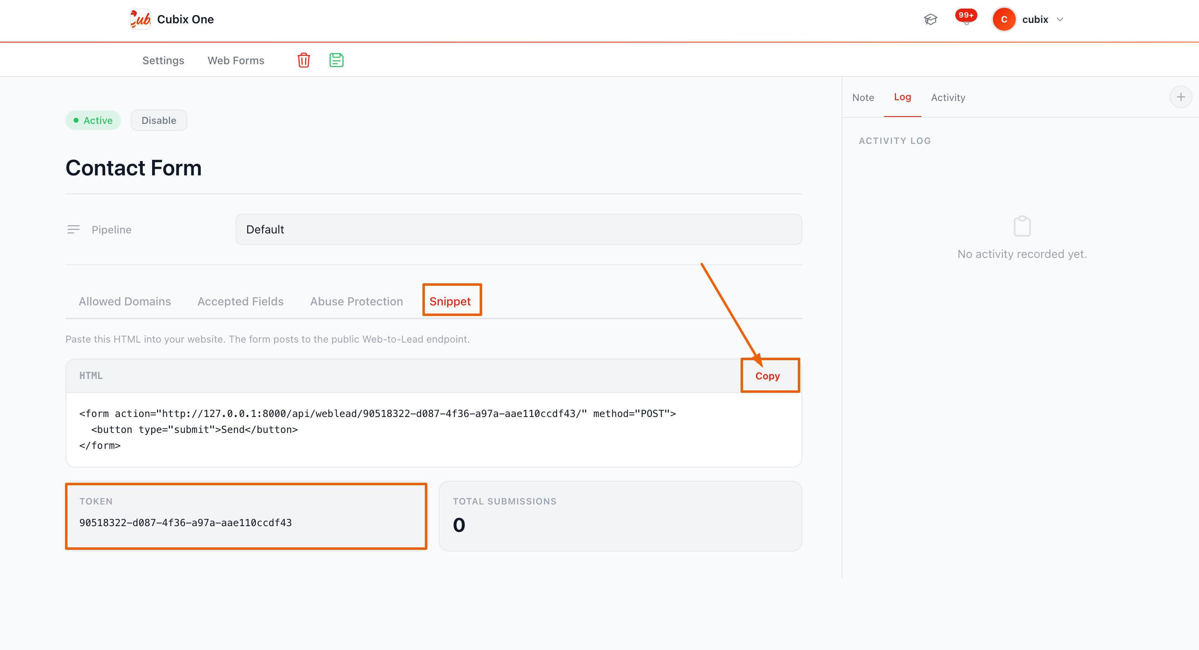The height and width of the screenshot is (650, 1199).
Task: Select the Snippet tab
Action: click(x=450, y=302)
